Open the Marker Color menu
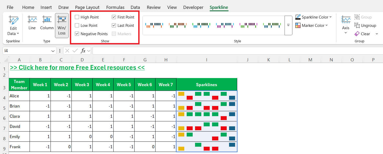 coord(312,25)
